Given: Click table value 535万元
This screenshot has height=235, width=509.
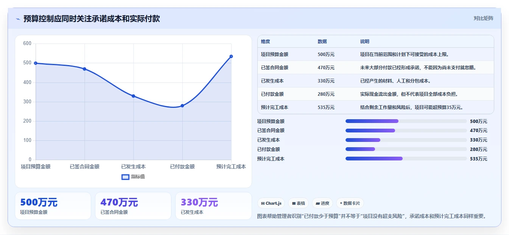Looking at the screenshot, I should click(326, 107).
